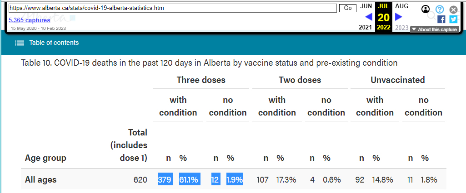Share this capture on Twitter
466x193 pixels.
tap(453, 19)
